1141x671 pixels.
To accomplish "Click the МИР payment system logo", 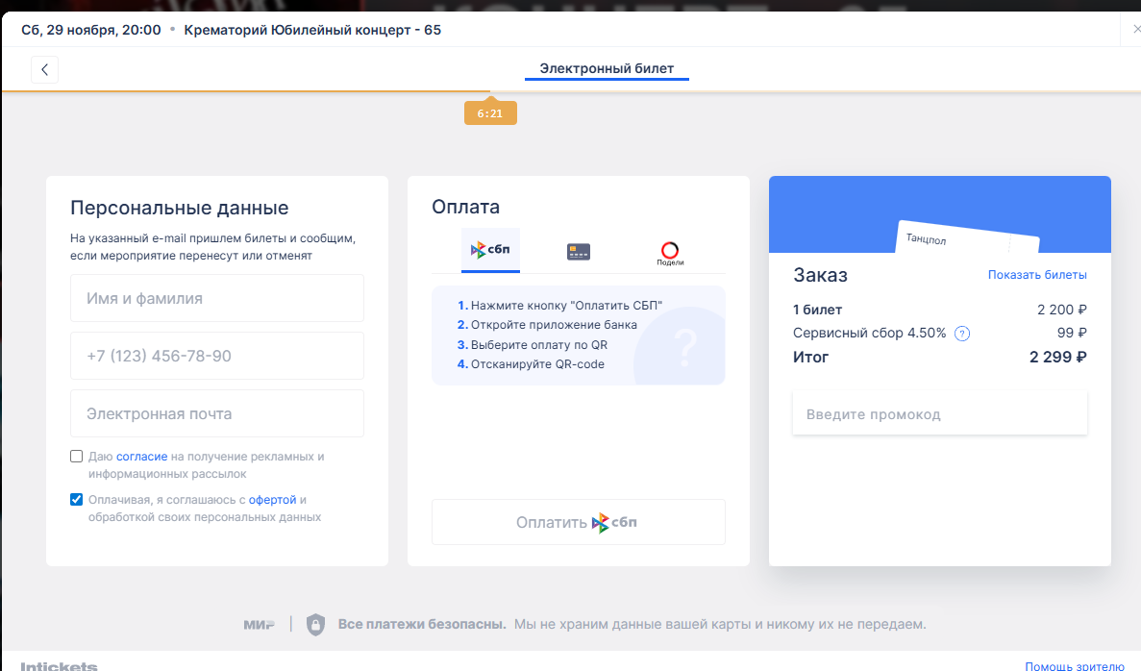I will coord(259,625).
